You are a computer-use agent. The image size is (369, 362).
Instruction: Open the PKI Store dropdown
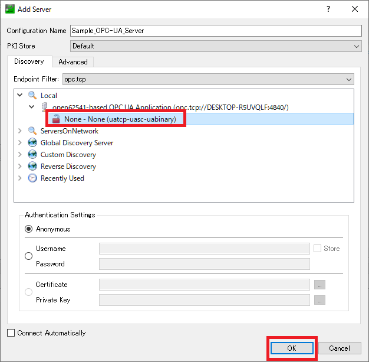[215, 46]
